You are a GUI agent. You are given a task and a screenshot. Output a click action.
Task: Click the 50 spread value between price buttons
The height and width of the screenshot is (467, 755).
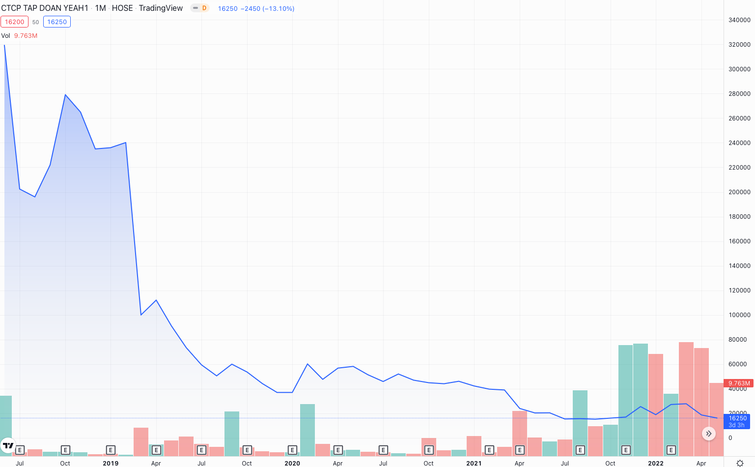(35, 22)
